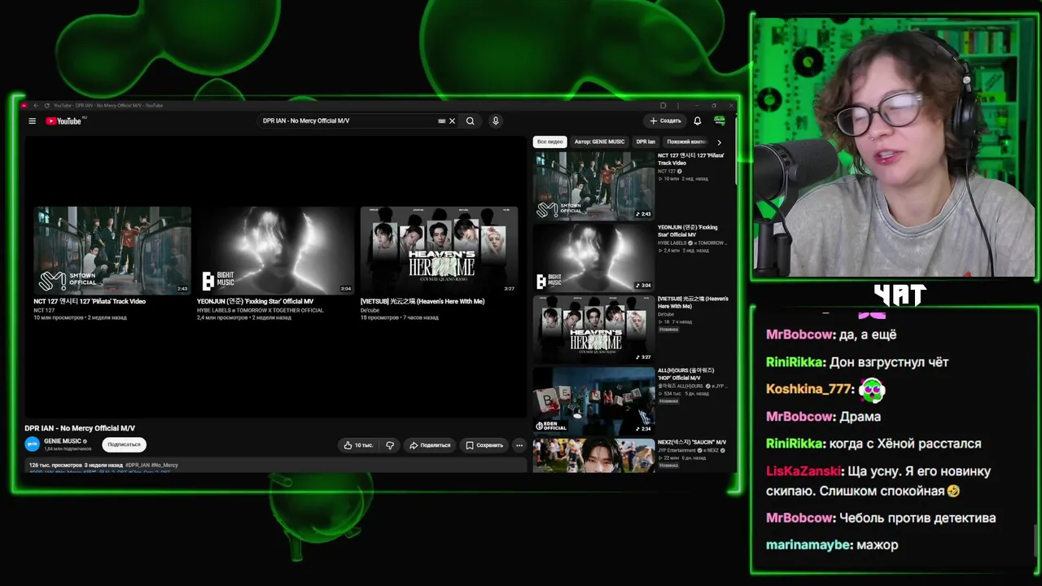
Task: Click sidebar title NCT 127 Piñata Track Video
Action: coord(690,160)
